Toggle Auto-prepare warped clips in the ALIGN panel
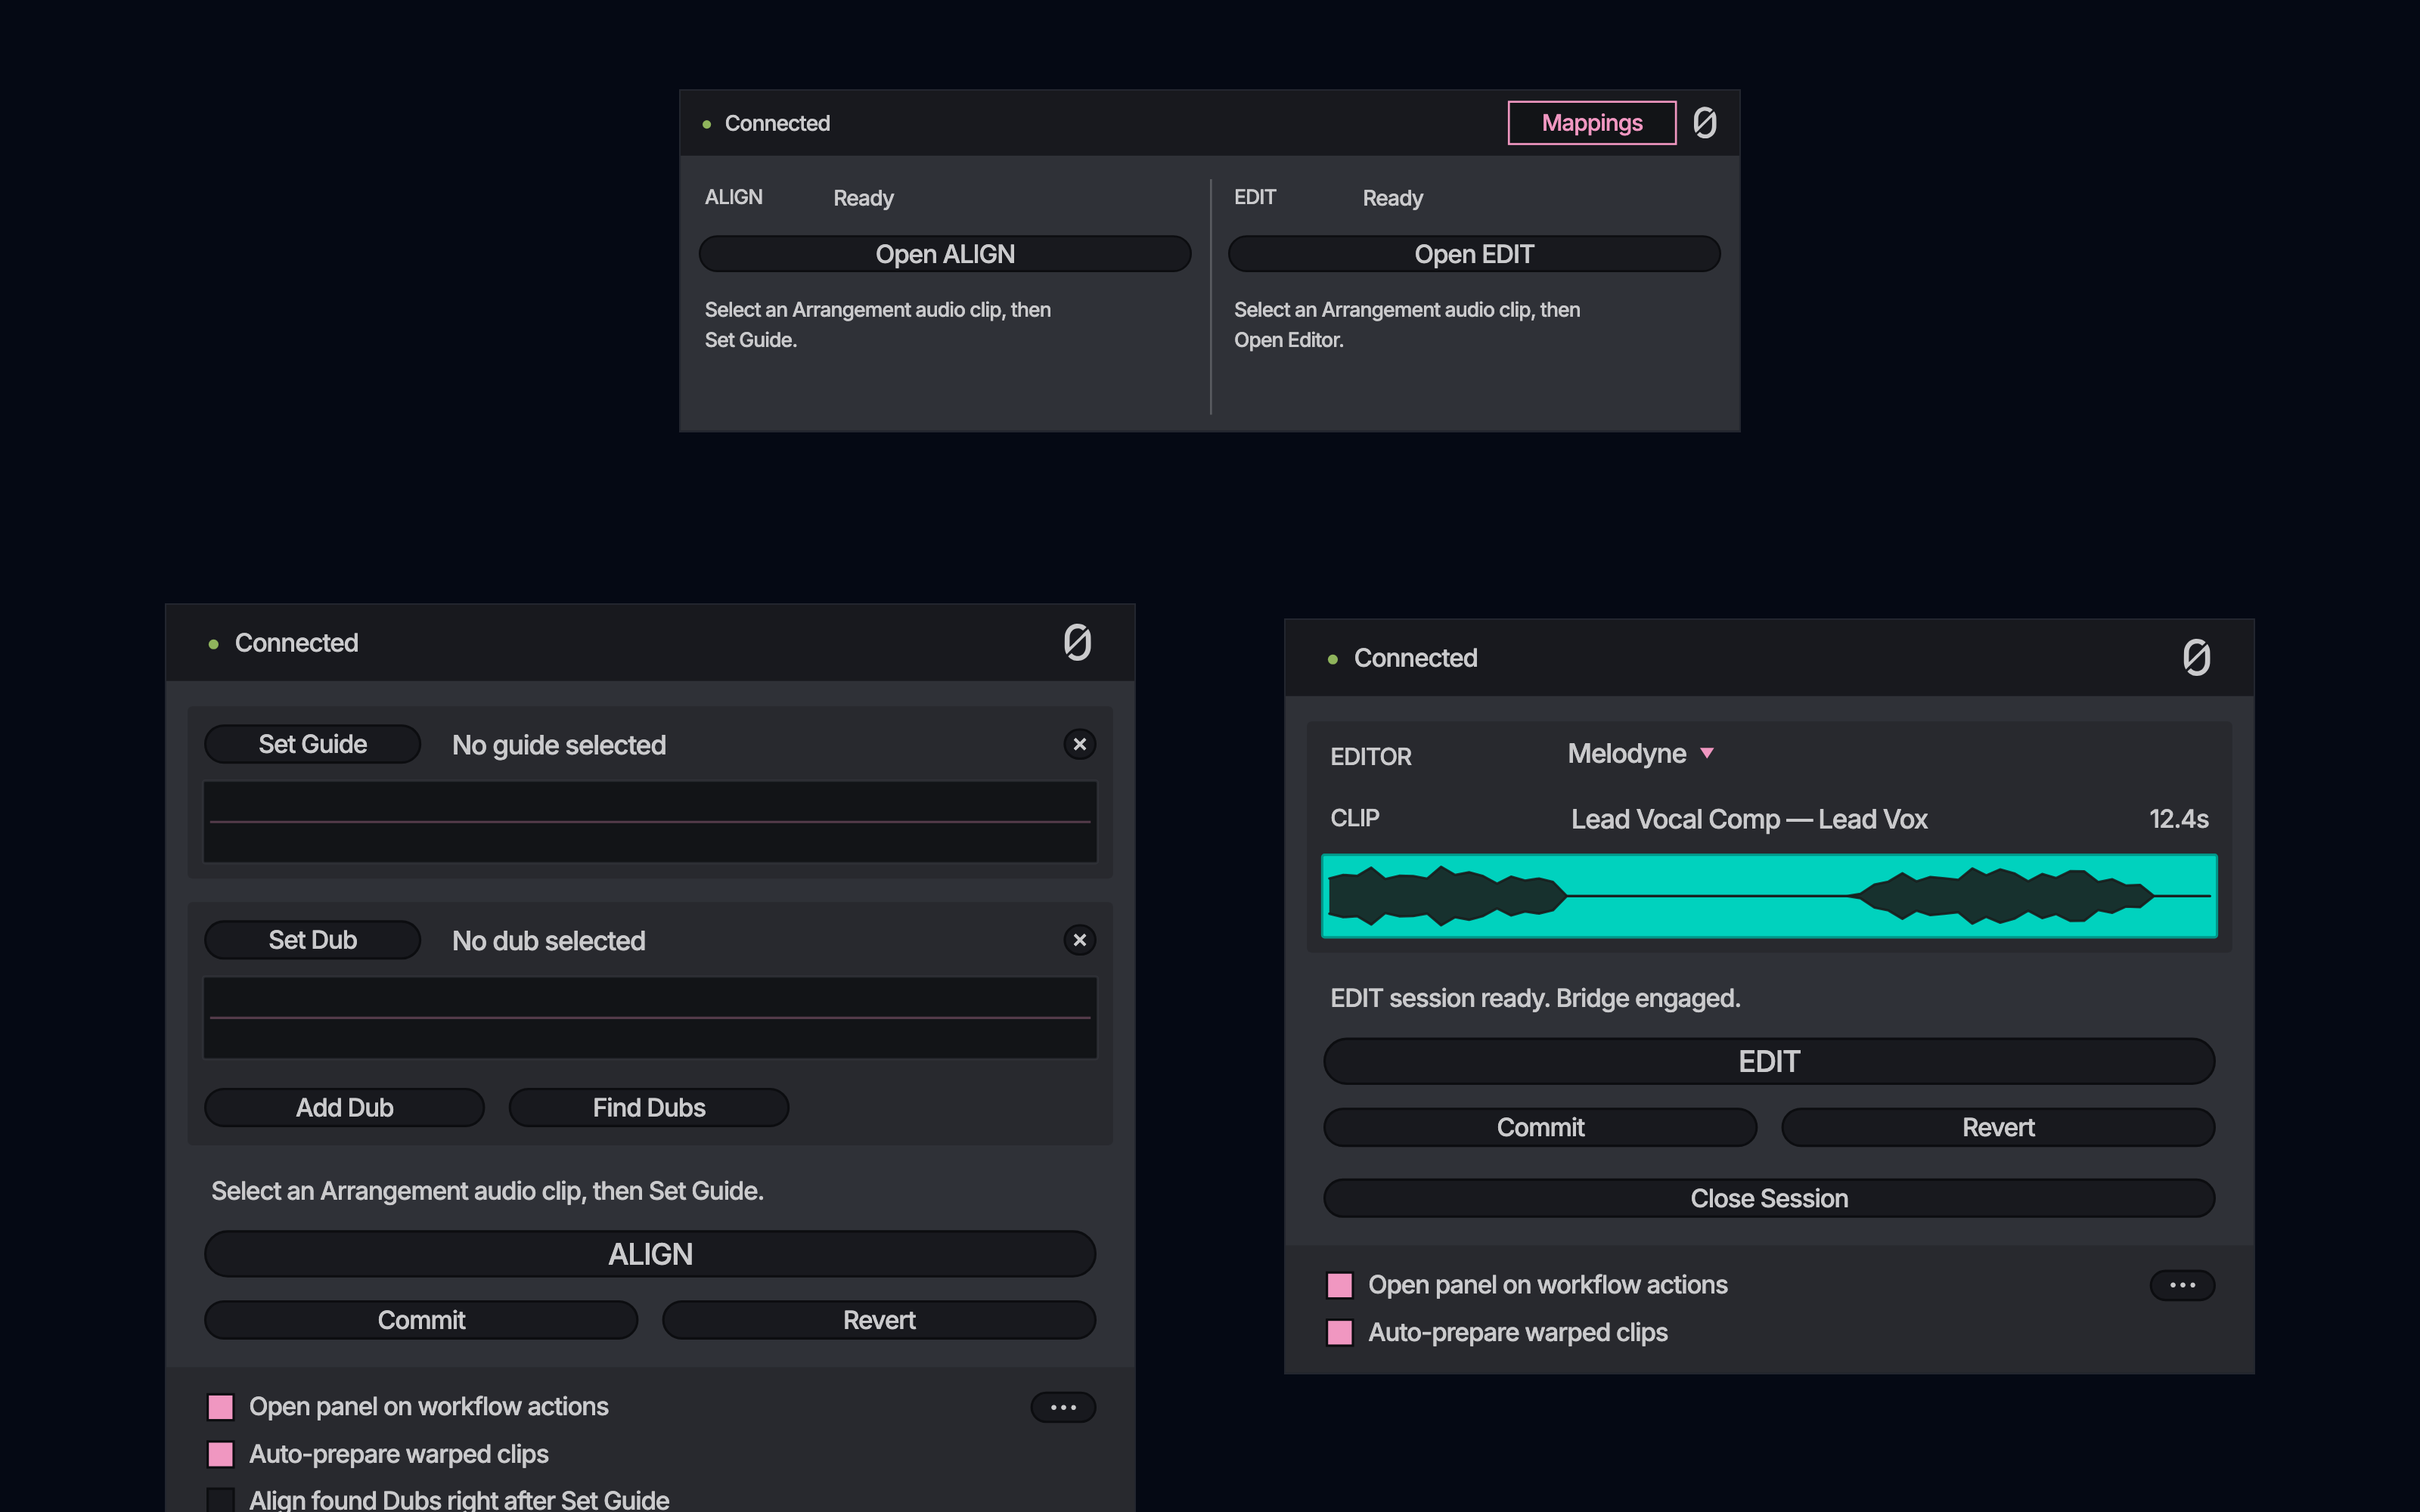The width and height of the screenshot is (2420, 1512). coord(221,1454)
